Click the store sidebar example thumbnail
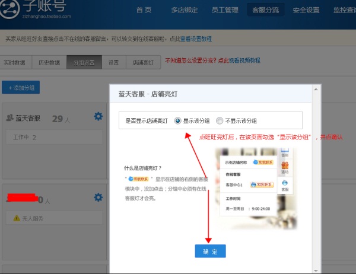Viewport: 356px width, 274px height. click(256, 188)
